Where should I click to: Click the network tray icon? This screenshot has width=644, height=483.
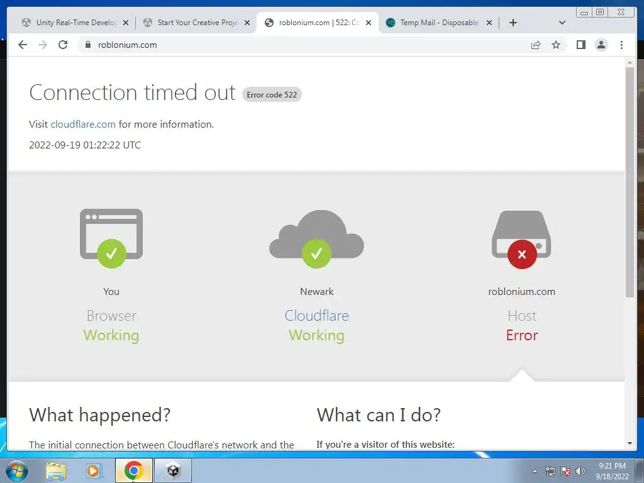point(550,471)
